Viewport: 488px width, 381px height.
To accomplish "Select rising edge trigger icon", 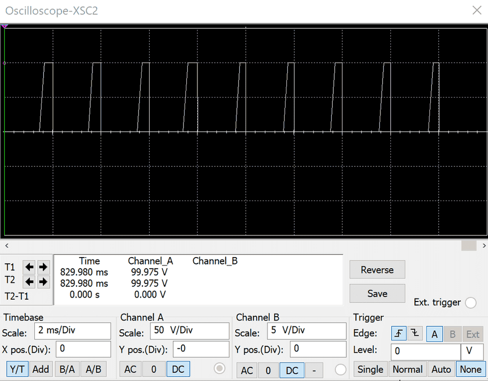I will pos(399,334).
